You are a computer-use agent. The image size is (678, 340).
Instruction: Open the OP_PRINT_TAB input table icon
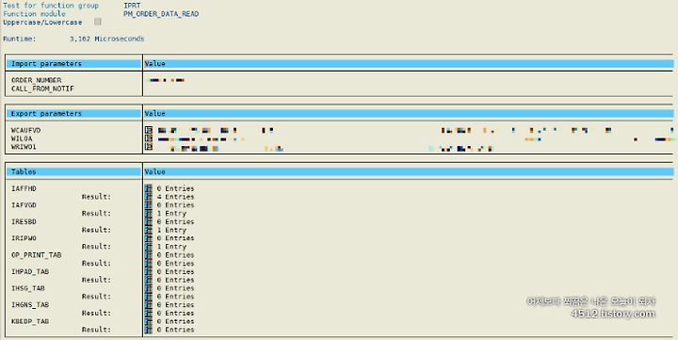click(149, 255)
